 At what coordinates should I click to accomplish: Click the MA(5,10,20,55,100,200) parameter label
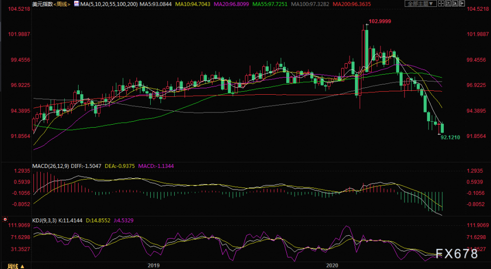coord(109,4)
